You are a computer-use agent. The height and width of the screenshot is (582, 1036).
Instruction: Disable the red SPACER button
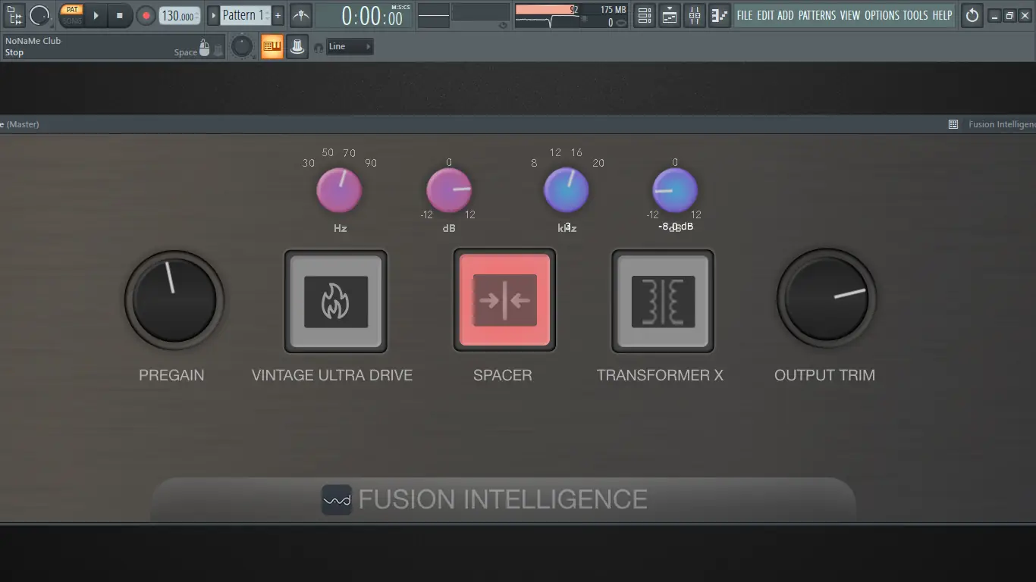(x=504, y=302)
